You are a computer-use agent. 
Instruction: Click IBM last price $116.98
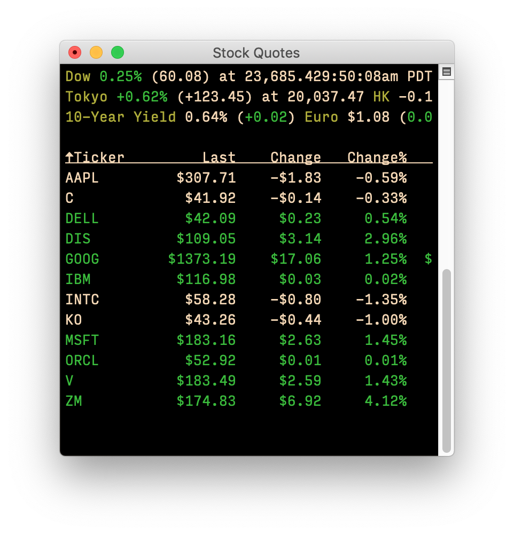pos(206,279)
